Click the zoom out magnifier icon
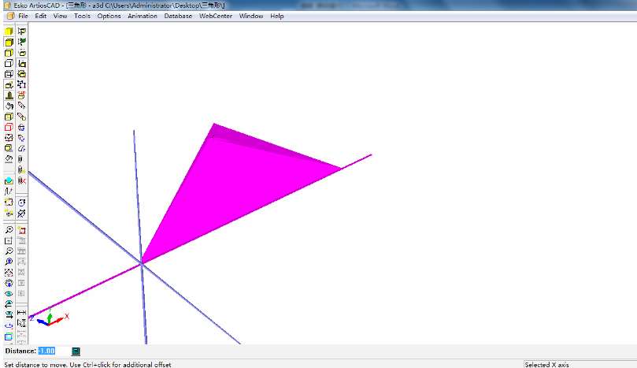 [x=9, y=251]
